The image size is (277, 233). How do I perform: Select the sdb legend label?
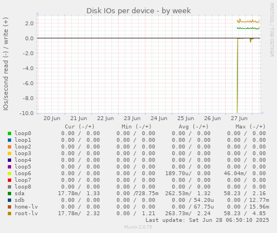pyautogui.click(x=20, y=200)
